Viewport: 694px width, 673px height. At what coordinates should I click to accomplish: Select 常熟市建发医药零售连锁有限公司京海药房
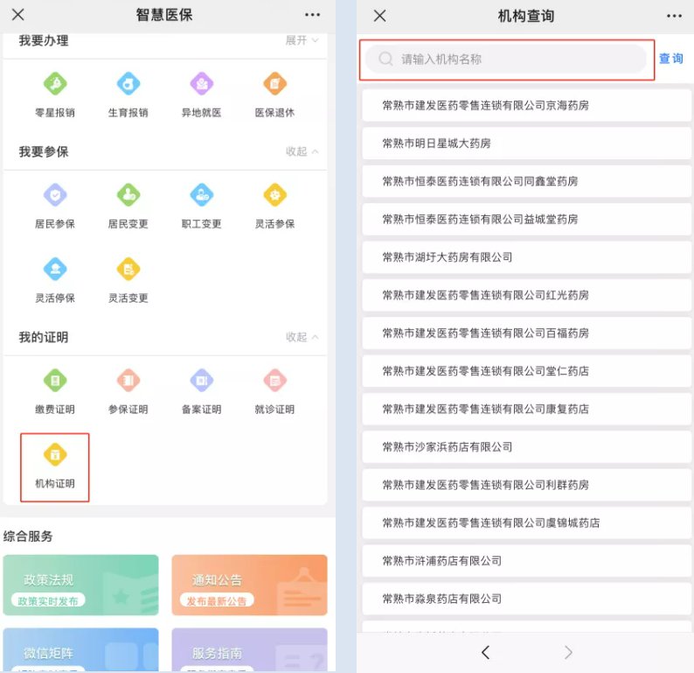(527, 105)
